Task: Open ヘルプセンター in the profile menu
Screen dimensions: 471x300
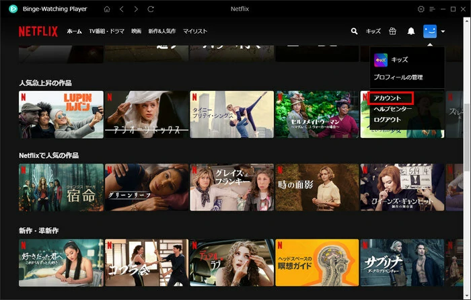Action: tap(393, 109)
